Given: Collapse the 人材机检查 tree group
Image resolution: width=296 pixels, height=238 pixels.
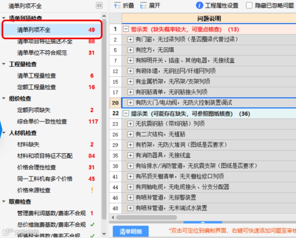Looking at the screenshot, I should click(x=4, y=133).
